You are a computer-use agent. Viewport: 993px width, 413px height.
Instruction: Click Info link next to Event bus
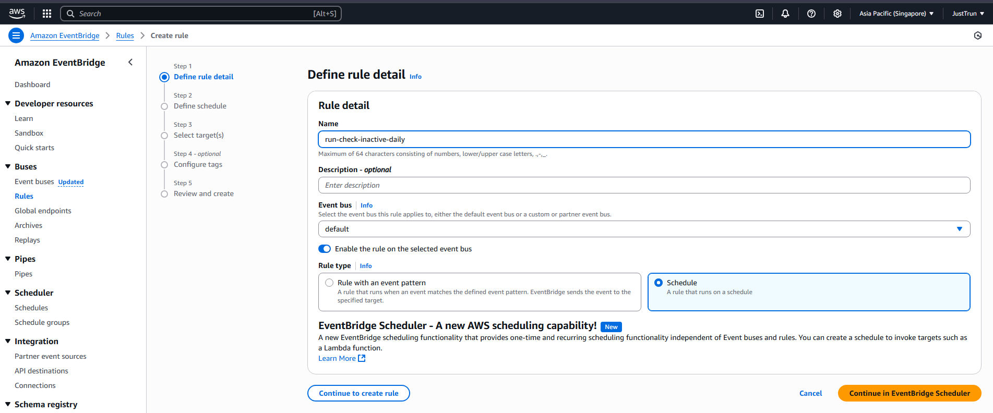[366, 205]
